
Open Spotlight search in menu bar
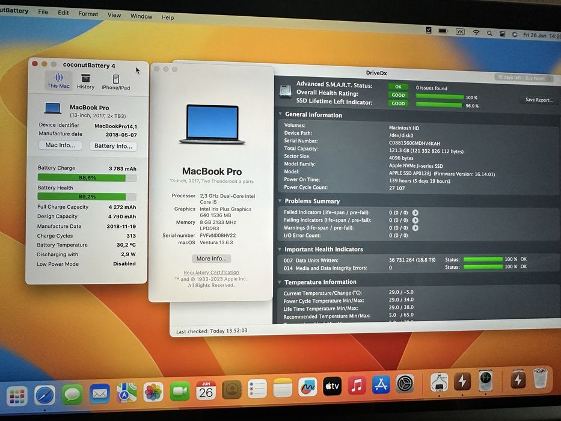(x=489, y=33)
